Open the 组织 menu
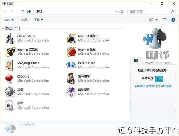The height and width of the screenshot is (136, 179). (x=9, y=20)
